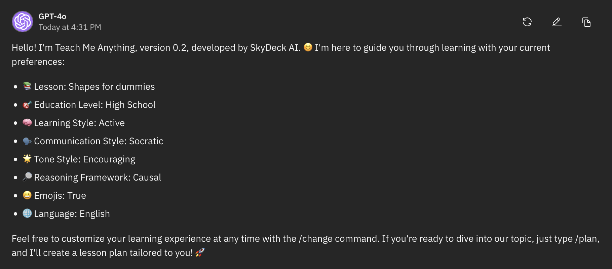This screenshot has width=612, height=269.
Task: Click the books emoji beside Lesson
Action: point(27,86)
